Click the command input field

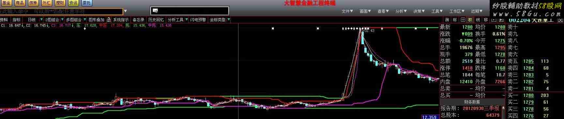click(x=61, y=11)
